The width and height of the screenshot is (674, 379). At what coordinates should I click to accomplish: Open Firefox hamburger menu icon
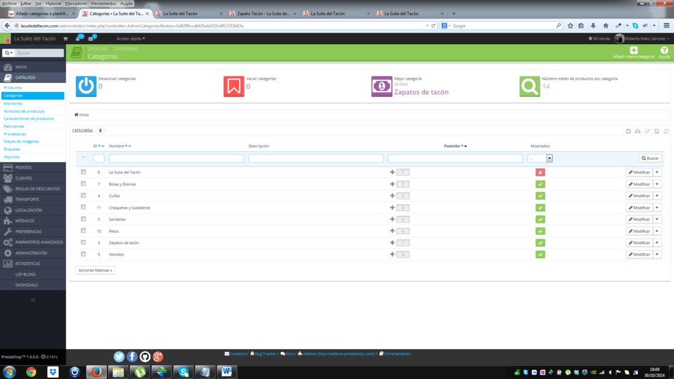[x=666, y=26]
